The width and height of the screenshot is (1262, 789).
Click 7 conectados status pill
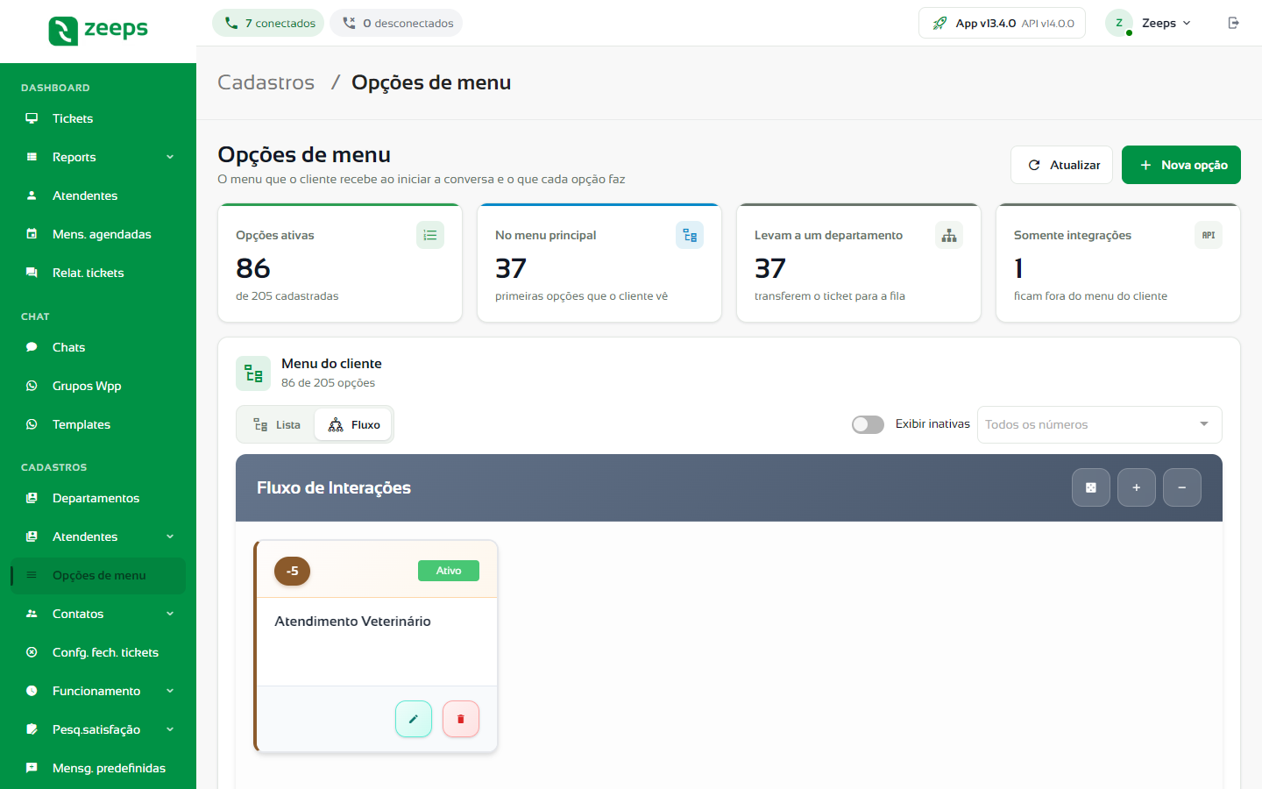click(268, 23)
